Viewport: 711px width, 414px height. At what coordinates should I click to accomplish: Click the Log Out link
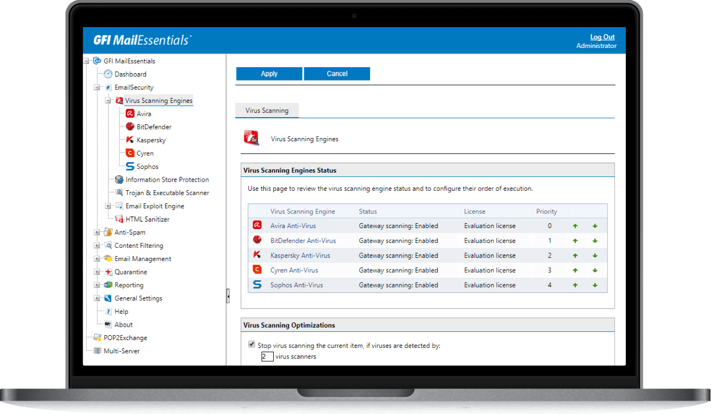tap(602, 37)
